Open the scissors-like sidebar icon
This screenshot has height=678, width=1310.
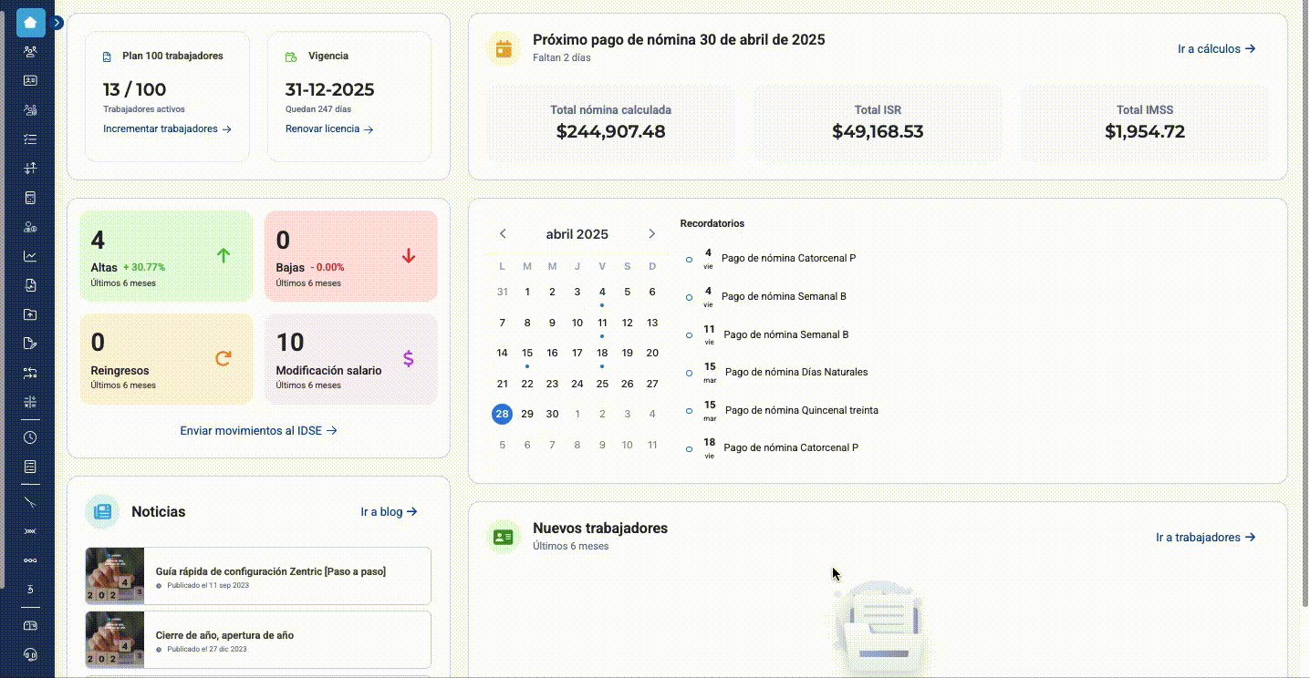tap(30, 502)
